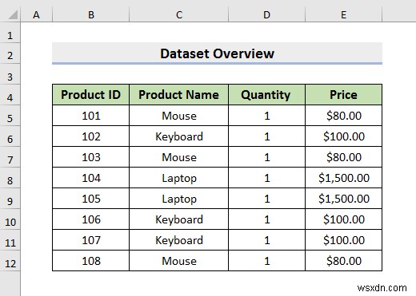Select row 9 header
The height and width of the screenshot is (296, 416).
[x=10, y=199]
